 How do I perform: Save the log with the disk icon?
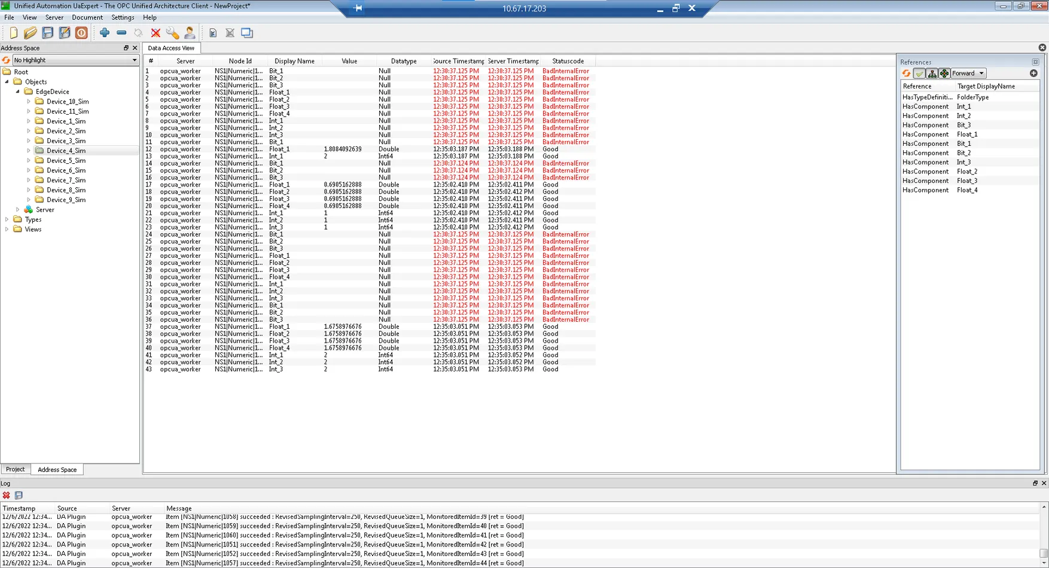[x=19, y=495]
